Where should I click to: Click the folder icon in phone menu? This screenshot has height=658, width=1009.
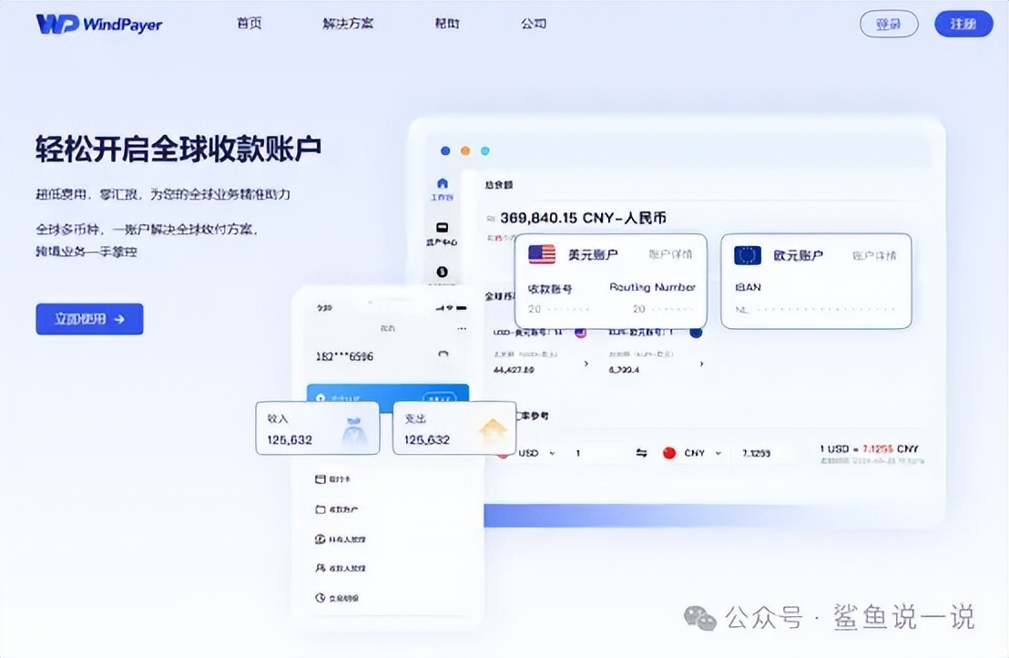(x=320, y=509)
